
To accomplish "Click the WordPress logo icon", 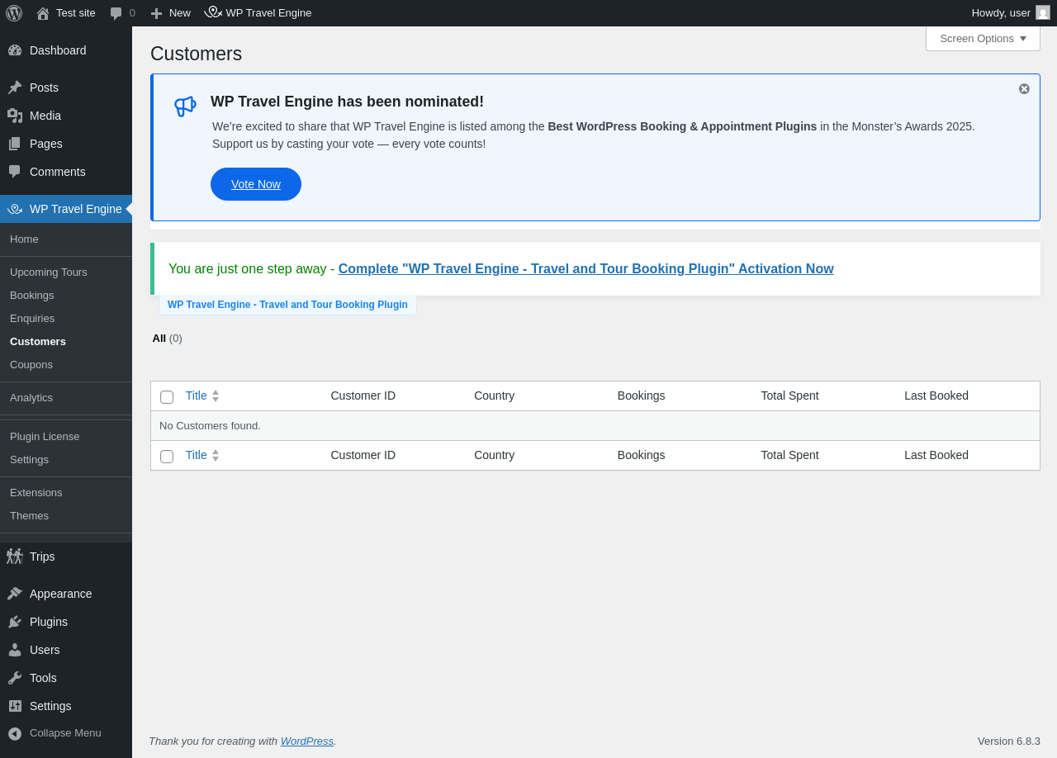I will pos(14,13).
